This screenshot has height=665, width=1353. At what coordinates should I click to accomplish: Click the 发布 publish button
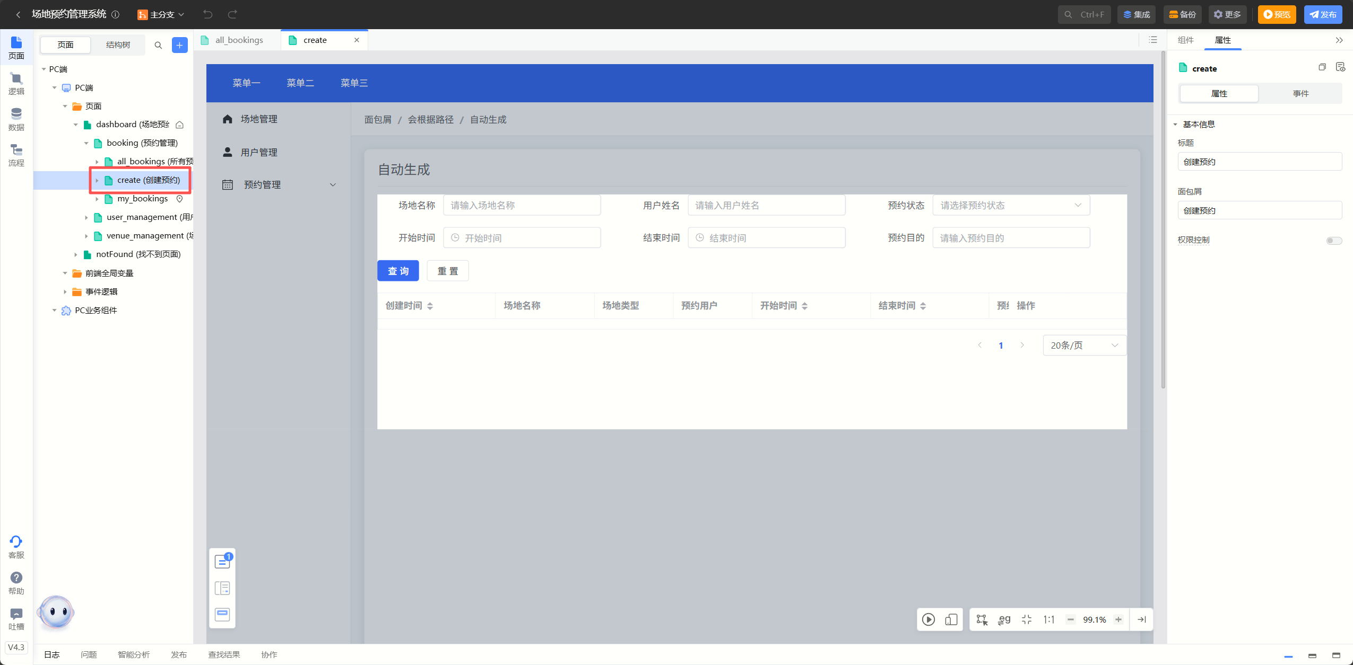coord(1323,14)
